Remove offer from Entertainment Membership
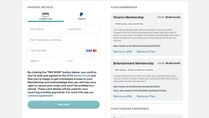Image resolution: width=209 pixels, height=118 pixels. click(123, 96)
